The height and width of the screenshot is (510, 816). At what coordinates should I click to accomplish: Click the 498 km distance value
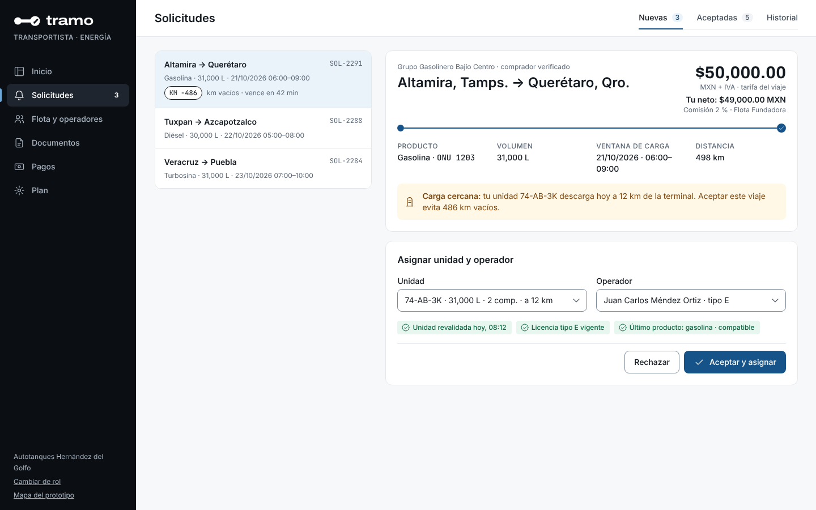click(x=710, y=158)
